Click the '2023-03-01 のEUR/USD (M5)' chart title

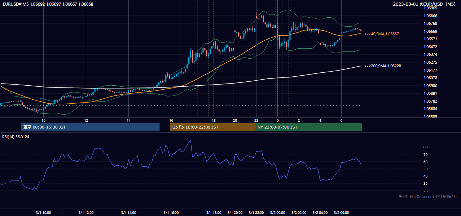click(x=425, y=4)
